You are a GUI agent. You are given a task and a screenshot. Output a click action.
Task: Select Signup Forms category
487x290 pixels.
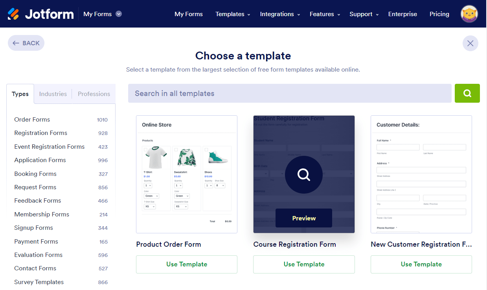click(61, 228)
